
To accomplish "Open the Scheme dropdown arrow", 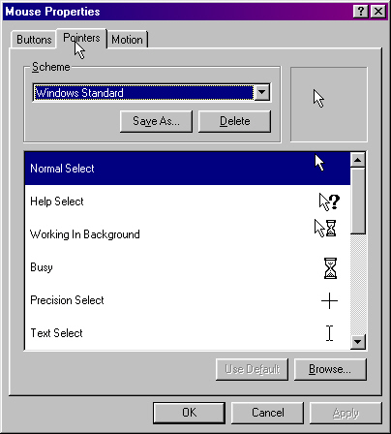I will 262,93.
